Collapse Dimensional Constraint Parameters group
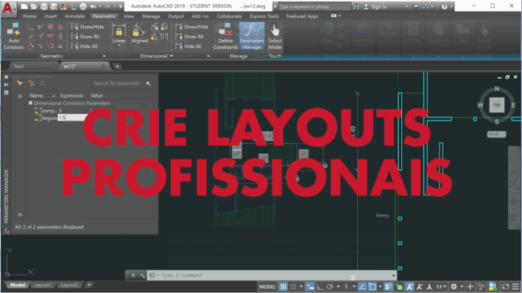The height and width of the screenshot is (293, 522). tap(30, 103)
